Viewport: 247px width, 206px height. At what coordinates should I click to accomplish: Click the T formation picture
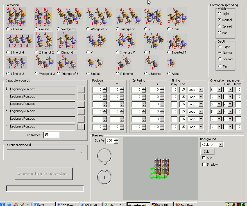pyautogui.click(x=154, y=41)
